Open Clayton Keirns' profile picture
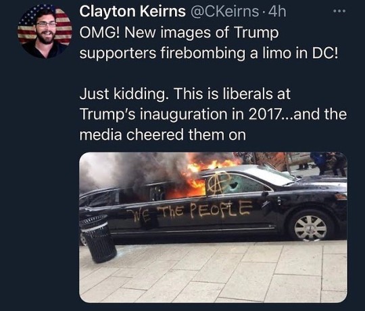Viewport: 365px width, 311px height. [45, 31]
